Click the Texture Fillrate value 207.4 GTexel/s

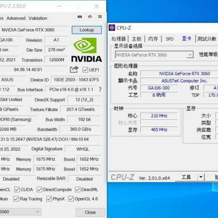coord(81,109)
